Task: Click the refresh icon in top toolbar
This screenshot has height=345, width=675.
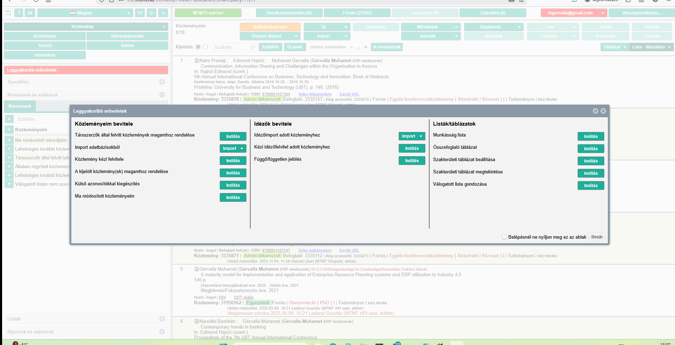Action: click(163, 13)
